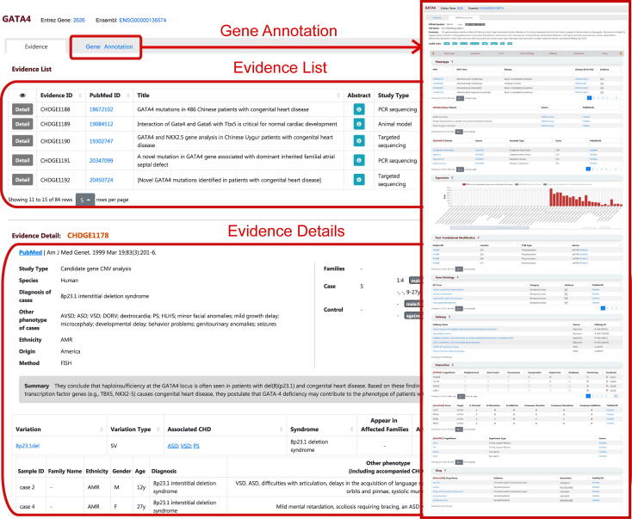Click Study Type value 'Candidate gene CNV analysis'
This screenshot has height=519, width=632.
[96, 269]
